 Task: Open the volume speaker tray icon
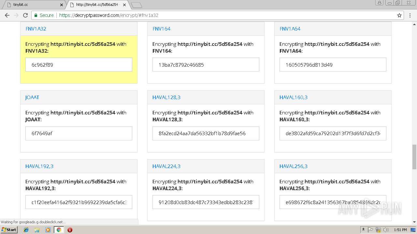(386, 230)
